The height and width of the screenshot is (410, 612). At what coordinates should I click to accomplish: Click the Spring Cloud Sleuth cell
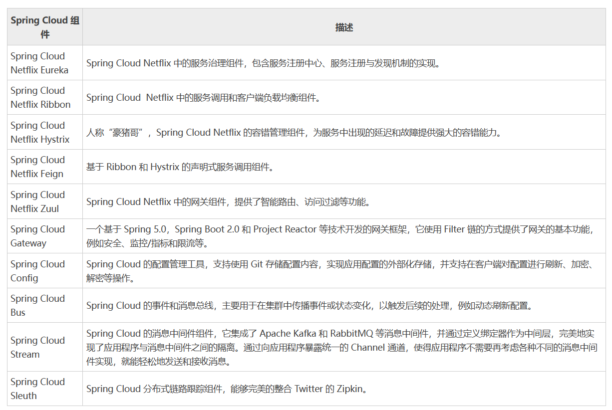pos(37,389)
